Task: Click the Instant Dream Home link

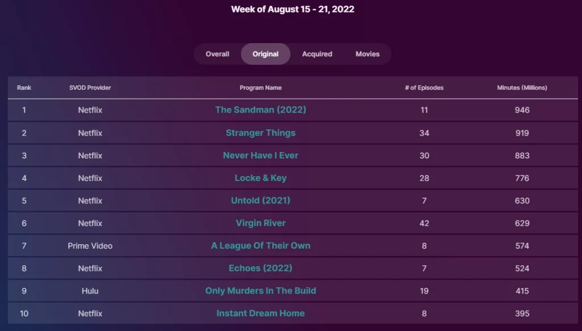Action: [x=260, y=313]
